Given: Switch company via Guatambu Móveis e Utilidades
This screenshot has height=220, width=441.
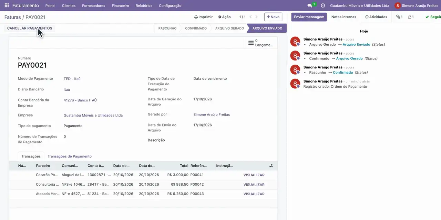Looking at the screenshot, I should click(360, 5).
